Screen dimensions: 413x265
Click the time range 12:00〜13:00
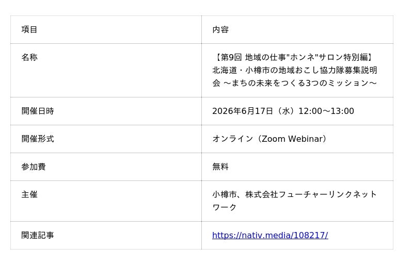(326, 111)
